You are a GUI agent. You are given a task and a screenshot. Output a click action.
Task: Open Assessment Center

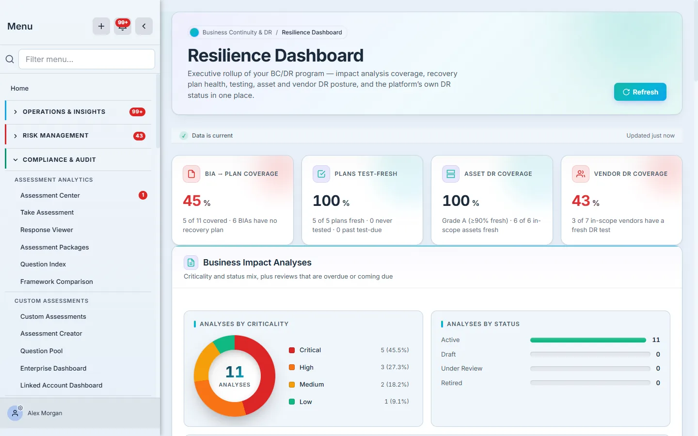click(x=50, y=195)
